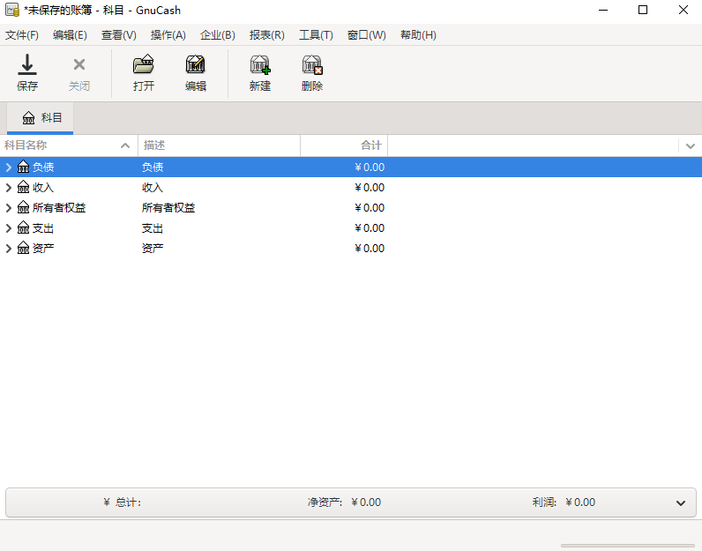
Task: Click the GnuCash app icon in title bar
Action: pyautogui.click(x=12, y=10)
